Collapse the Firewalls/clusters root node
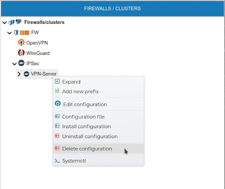The image size is (225, 189). 4,22
